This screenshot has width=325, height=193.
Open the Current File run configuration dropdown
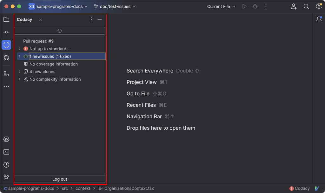pyautogui.click(x=221, y=6)
